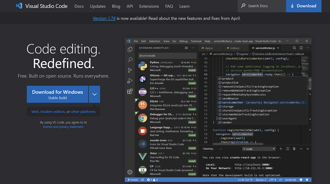The image size is (330, 184).
Task: Open the Terminal menu
Action: [x=196, y=41]
